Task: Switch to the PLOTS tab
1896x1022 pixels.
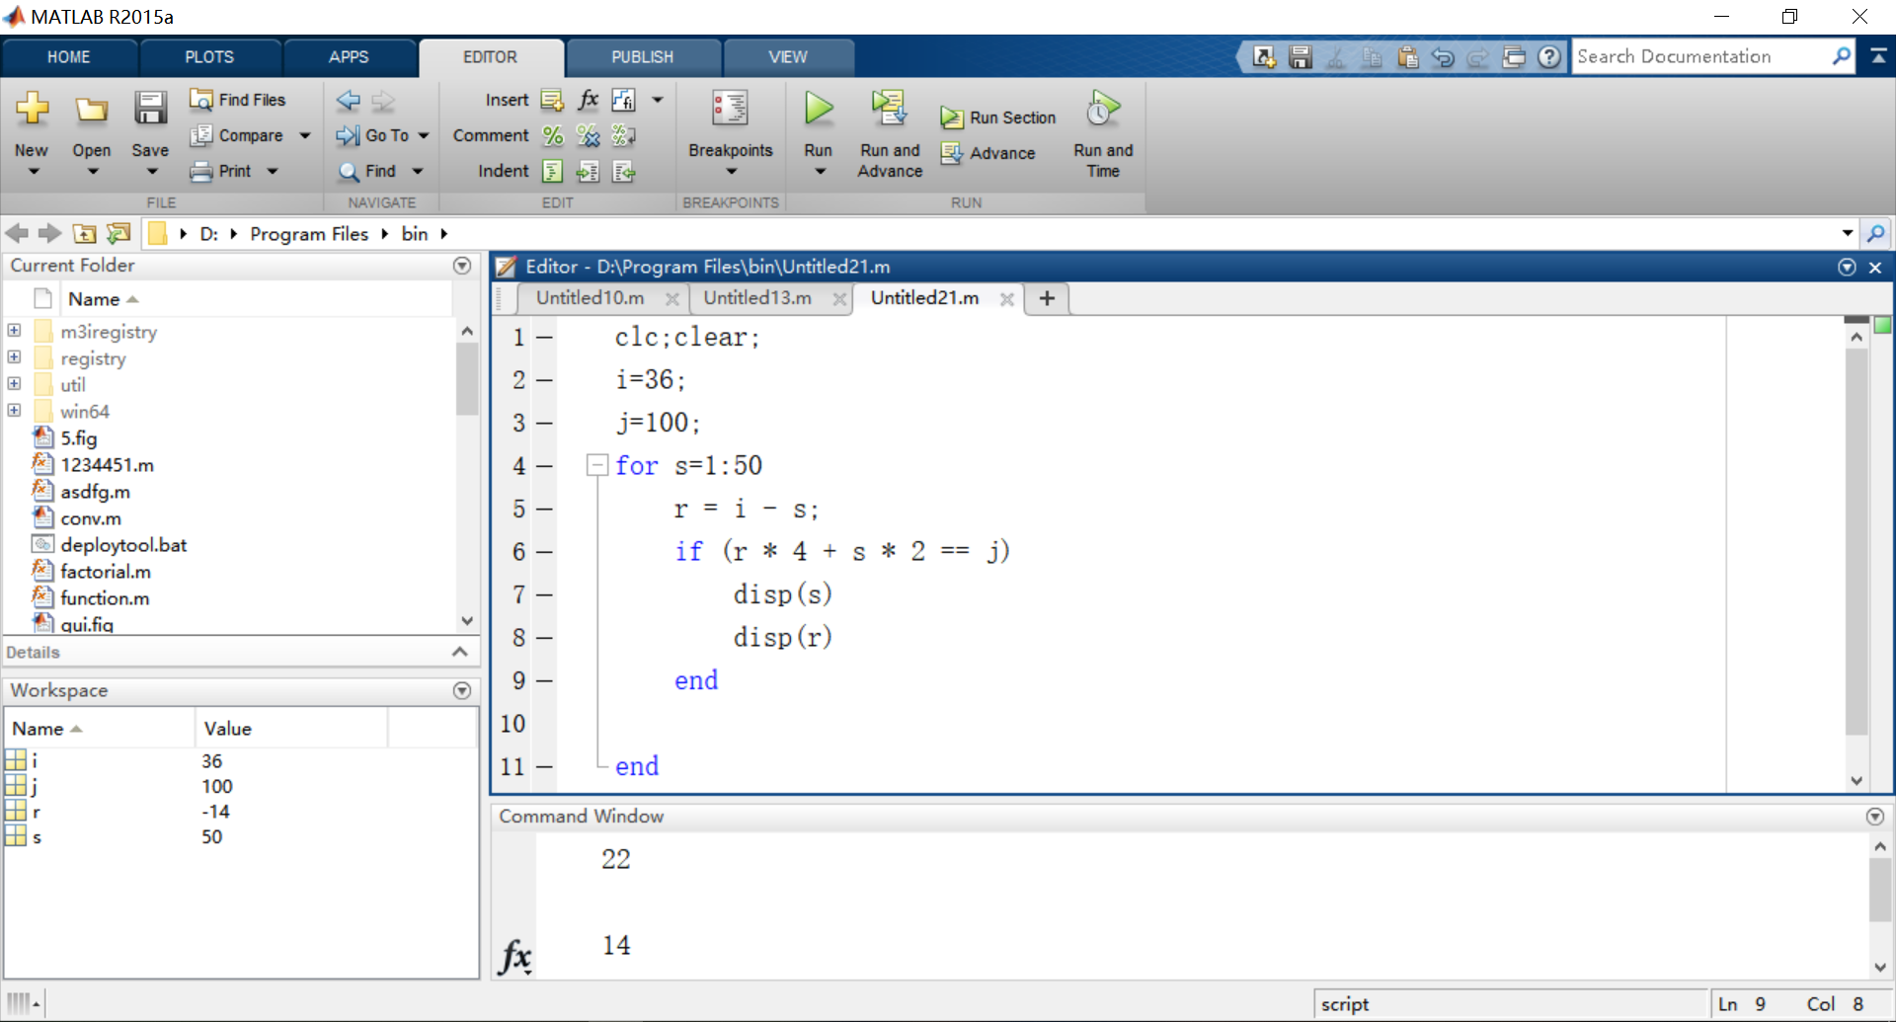Action: (209, 57)
